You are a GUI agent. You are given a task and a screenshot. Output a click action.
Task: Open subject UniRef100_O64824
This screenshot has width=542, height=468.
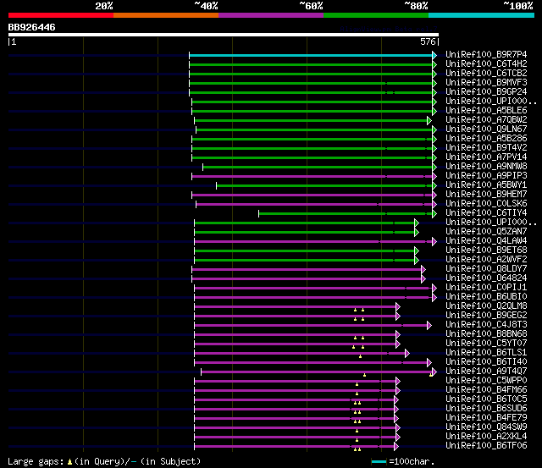486,278
